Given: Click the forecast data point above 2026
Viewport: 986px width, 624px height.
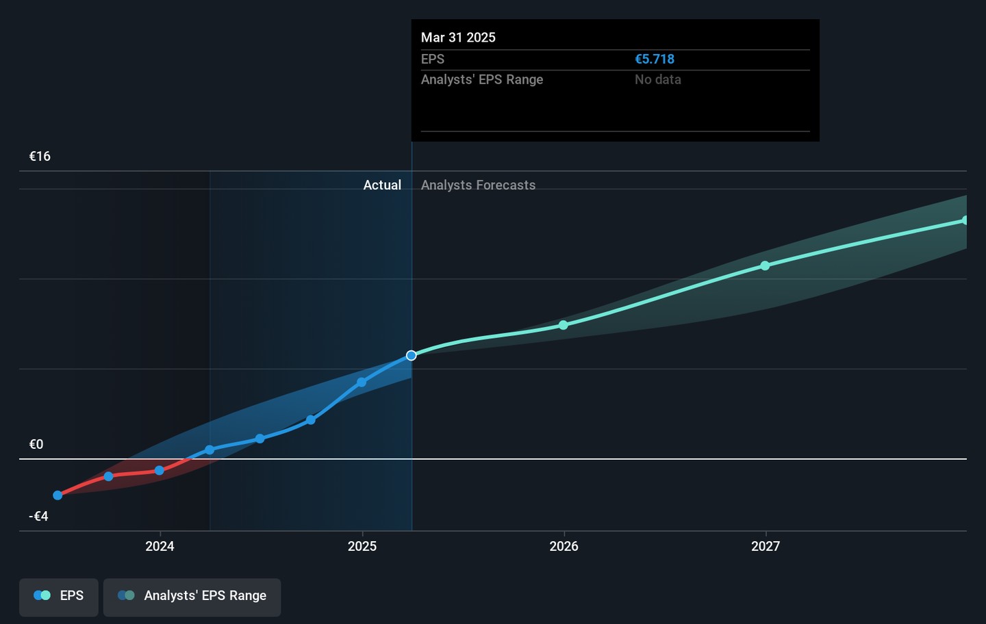Looking at the screenshot, I should pyautogui.click(x=564, y=325).
